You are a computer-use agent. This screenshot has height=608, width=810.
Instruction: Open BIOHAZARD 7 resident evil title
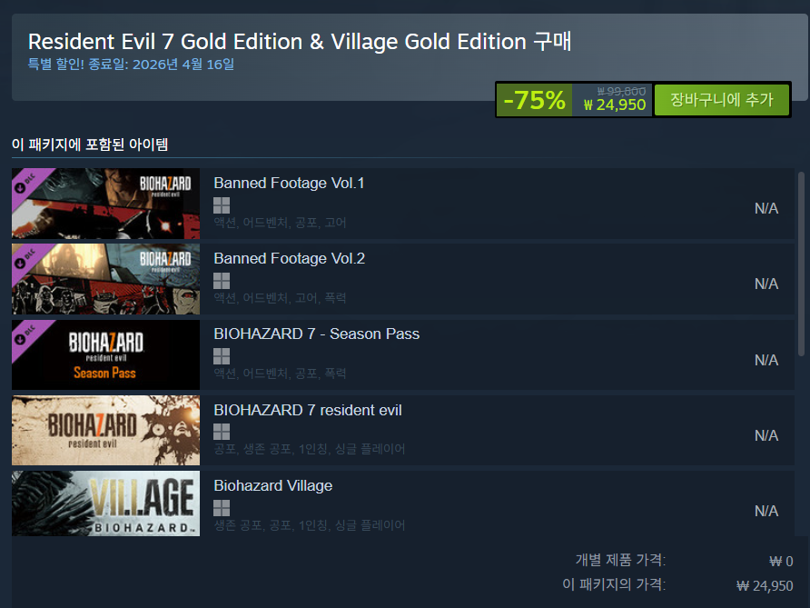[x=307, y=410]
